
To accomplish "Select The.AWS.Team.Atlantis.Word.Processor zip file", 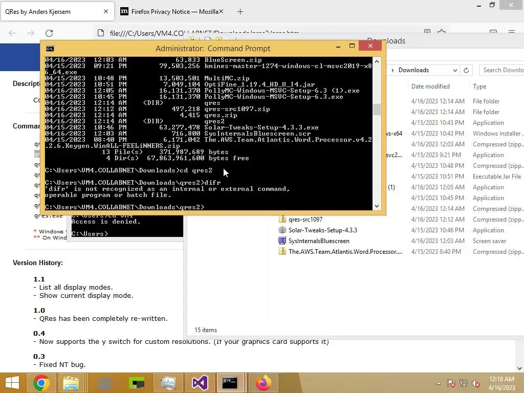I will 345,252.
